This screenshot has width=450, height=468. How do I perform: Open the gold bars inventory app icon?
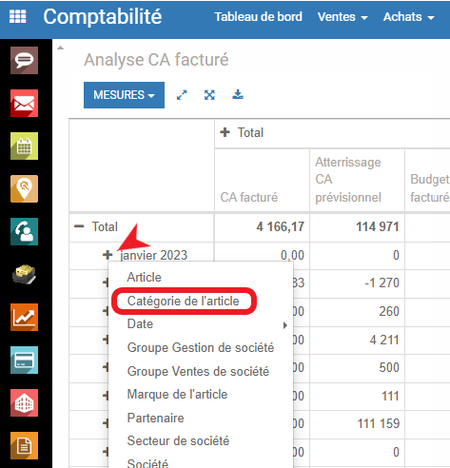24,274
